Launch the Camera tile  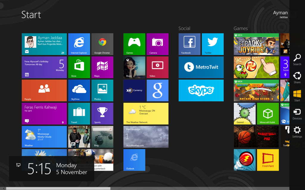click(x=158, y=44)
